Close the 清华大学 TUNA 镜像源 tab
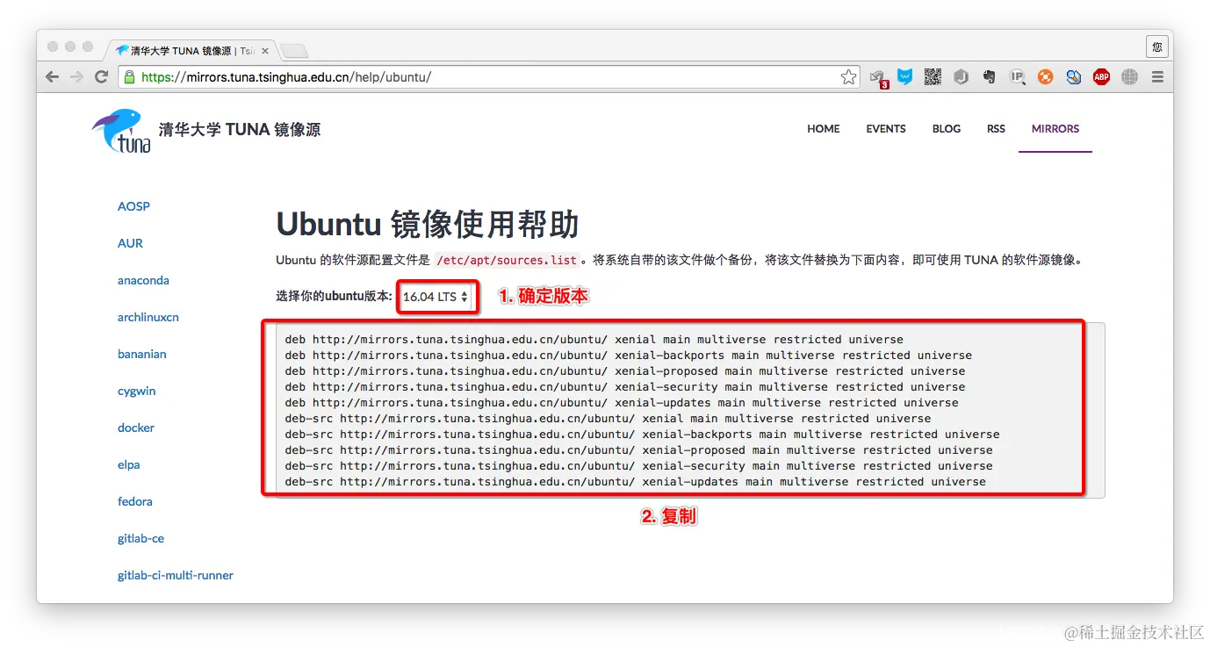The image size is (1210, 647). (x=265, y=51)
